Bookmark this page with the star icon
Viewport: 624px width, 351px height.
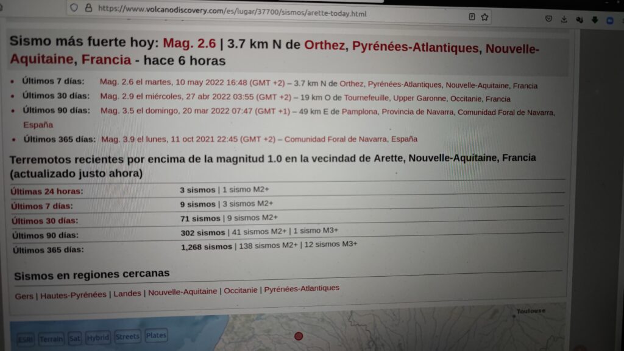[484, 17]
